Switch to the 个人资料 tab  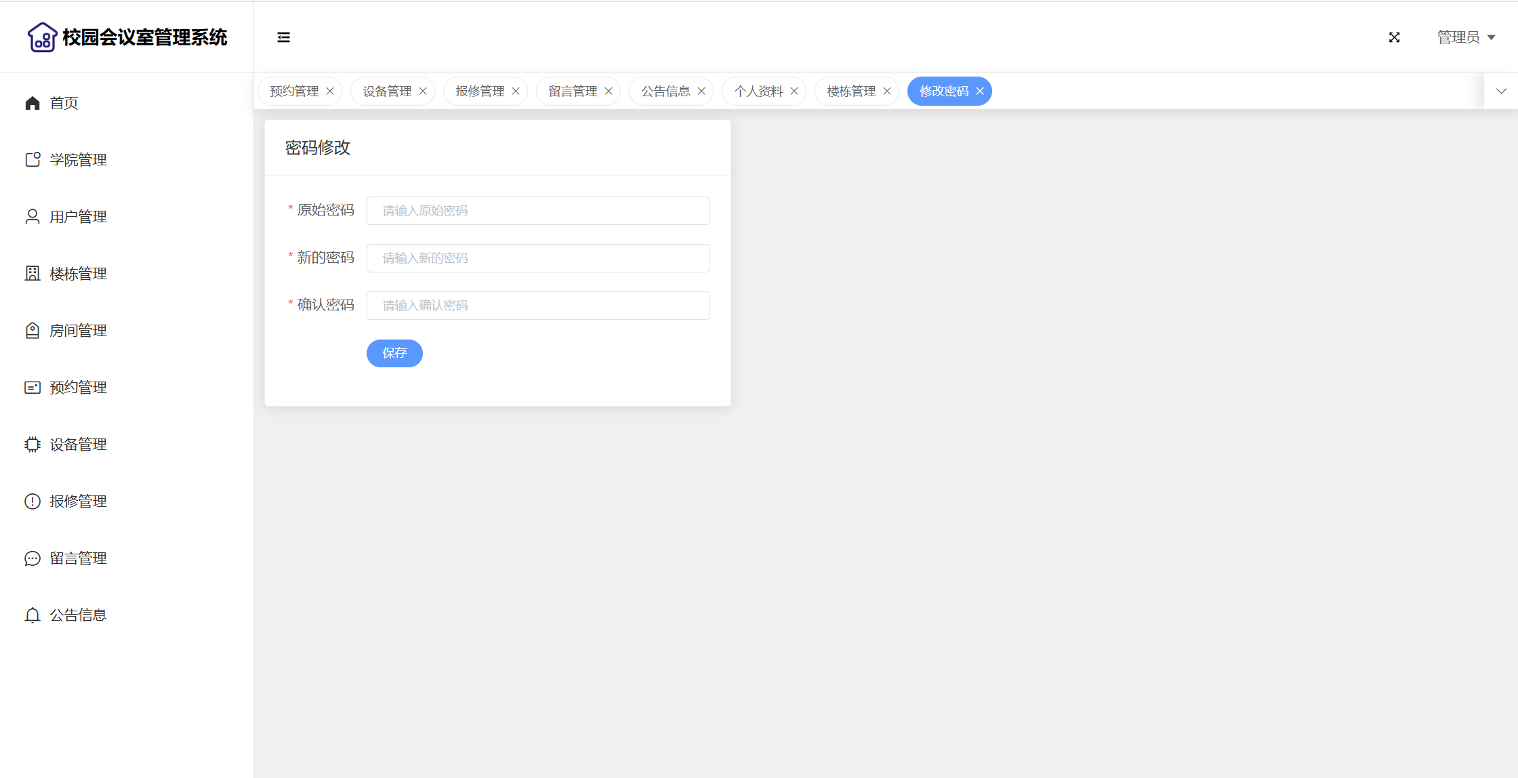coord(758,91)
